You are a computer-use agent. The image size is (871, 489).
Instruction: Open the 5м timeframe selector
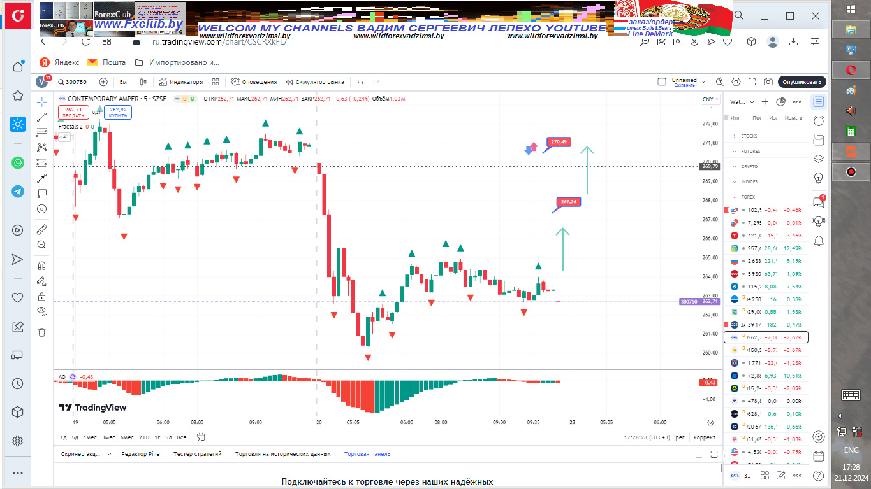(x=123, y=82)
